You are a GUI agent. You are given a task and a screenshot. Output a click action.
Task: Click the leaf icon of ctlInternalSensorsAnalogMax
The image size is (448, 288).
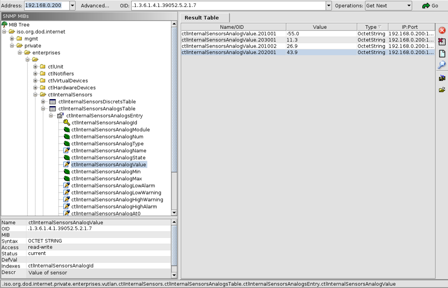[66, 178]
